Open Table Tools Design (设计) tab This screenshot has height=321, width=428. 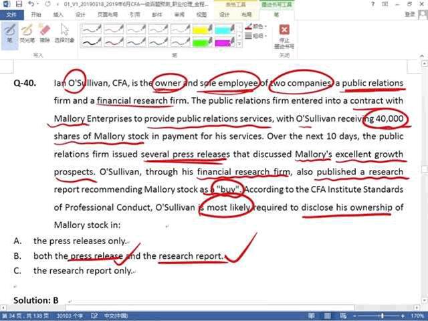225,15
